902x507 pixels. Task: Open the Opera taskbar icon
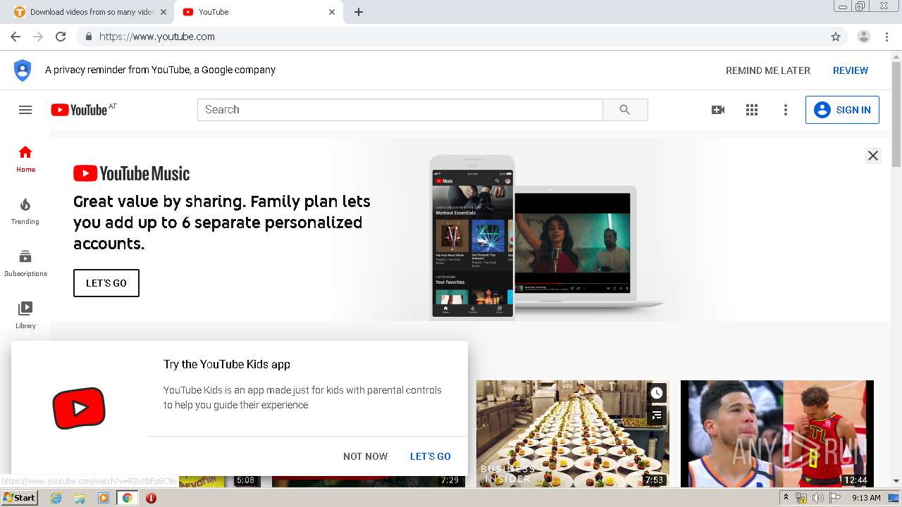pyautogui.click(x=151, y=498)
